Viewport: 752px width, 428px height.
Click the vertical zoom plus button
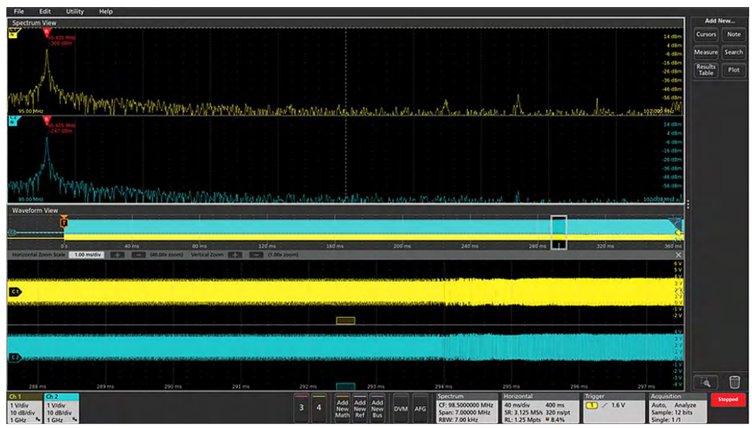pos(236,254)
